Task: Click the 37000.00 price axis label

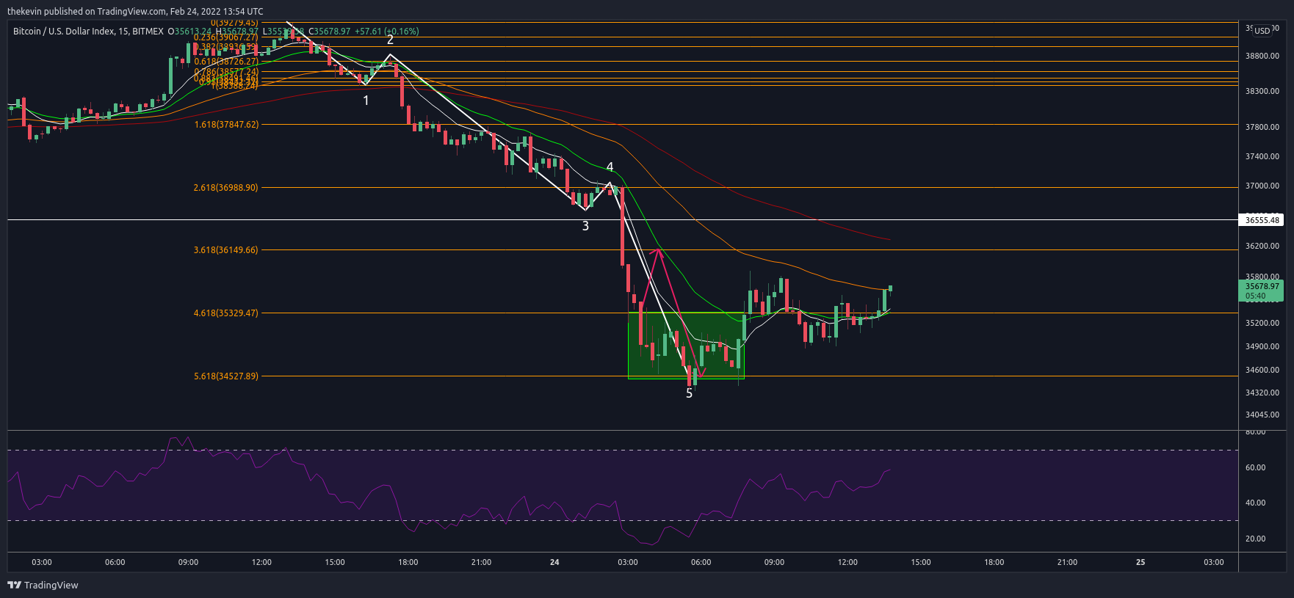Action: tap(1262, 186)
